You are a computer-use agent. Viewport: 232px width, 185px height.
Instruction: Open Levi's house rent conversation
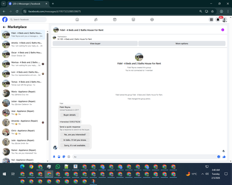23,74
